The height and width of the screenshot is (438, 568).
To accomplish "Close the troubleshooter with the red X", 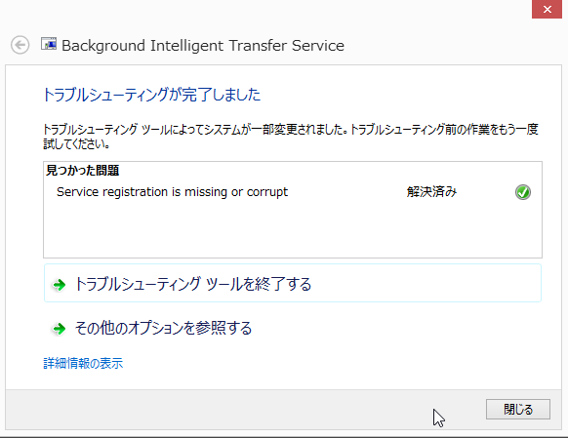I will (547, 9).
